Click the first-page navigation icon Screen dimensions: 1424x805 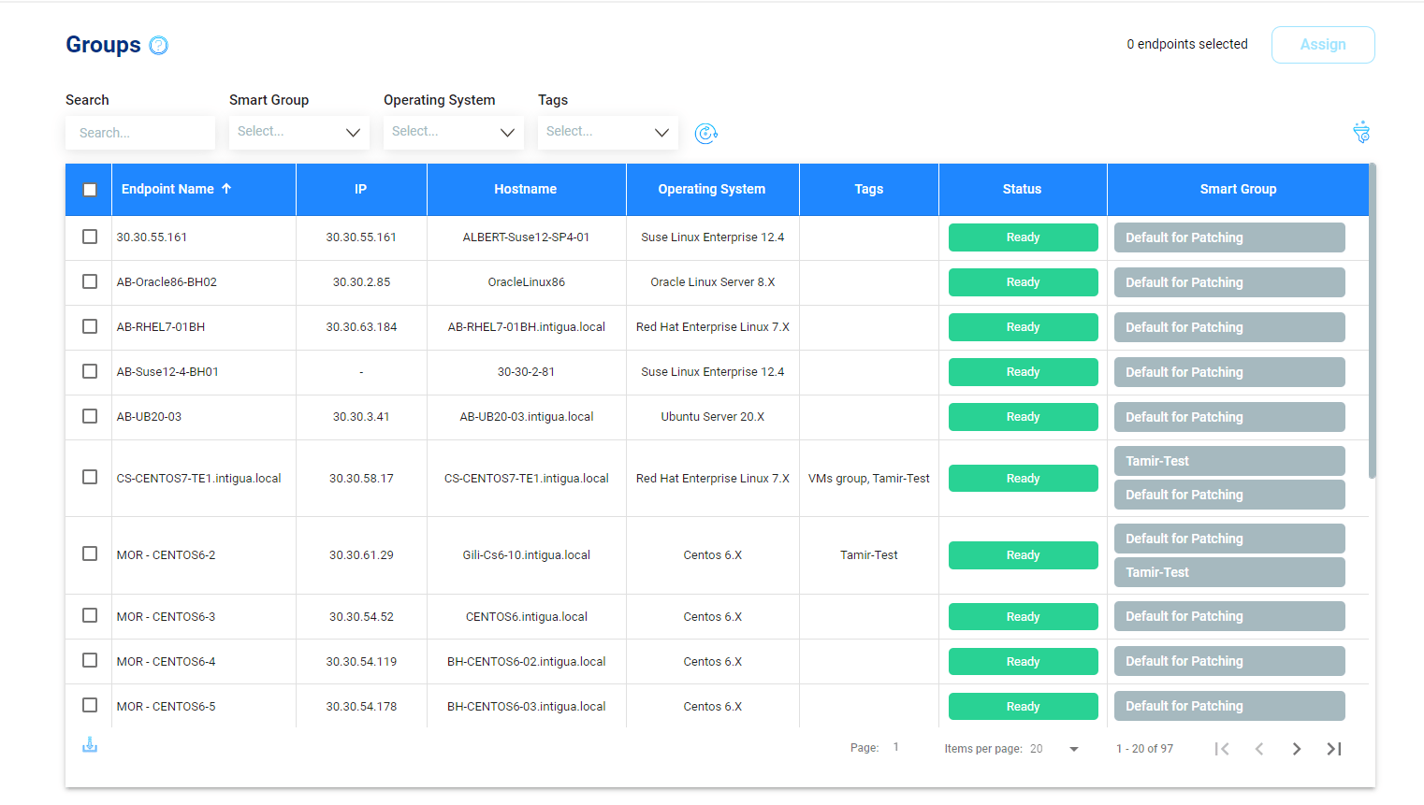pyautogui.click(x=1222, y=748)
